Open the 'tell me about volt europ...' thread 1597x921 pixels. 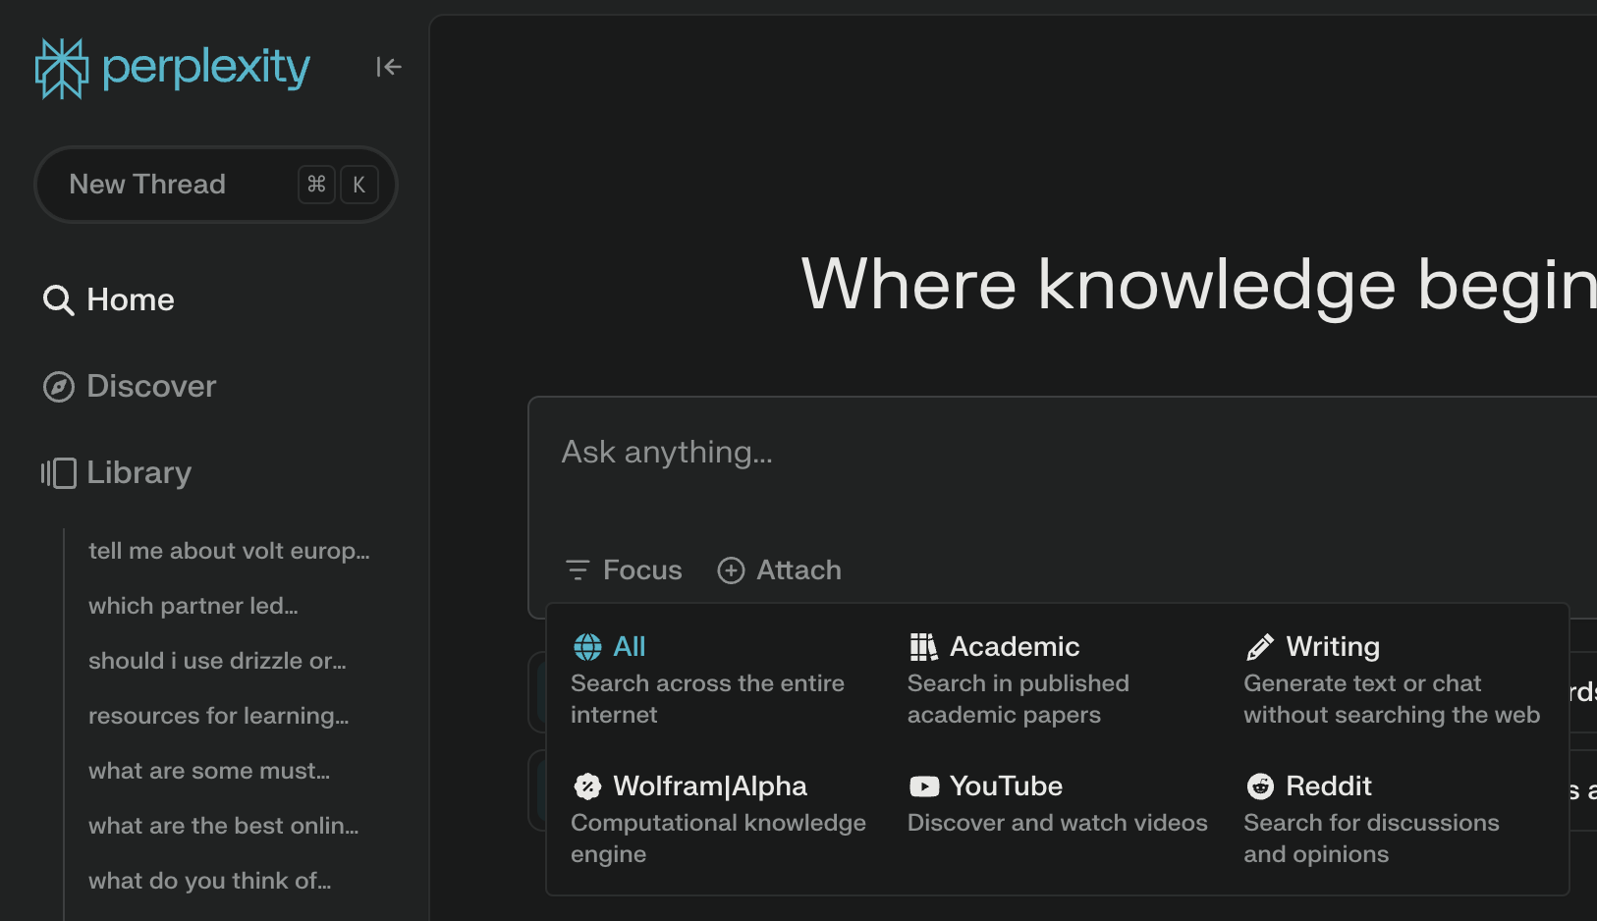(229, 551)
